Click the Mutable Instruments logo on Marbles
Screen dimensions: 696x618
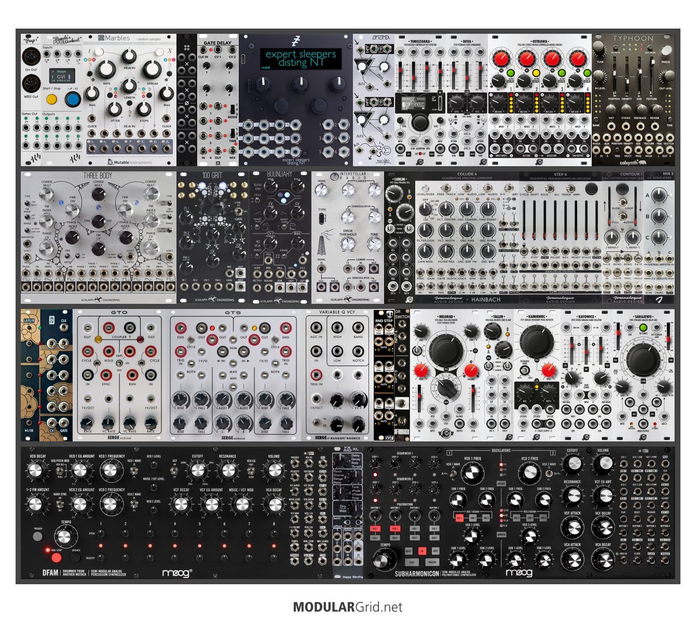130,162
